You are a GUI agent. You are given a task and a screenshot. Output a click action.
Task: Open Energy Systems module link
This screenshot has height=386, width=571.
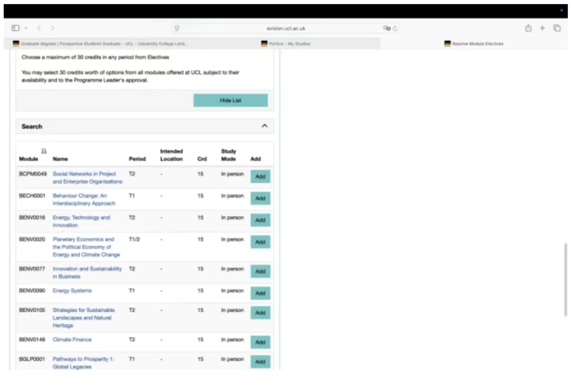[72, 291]
